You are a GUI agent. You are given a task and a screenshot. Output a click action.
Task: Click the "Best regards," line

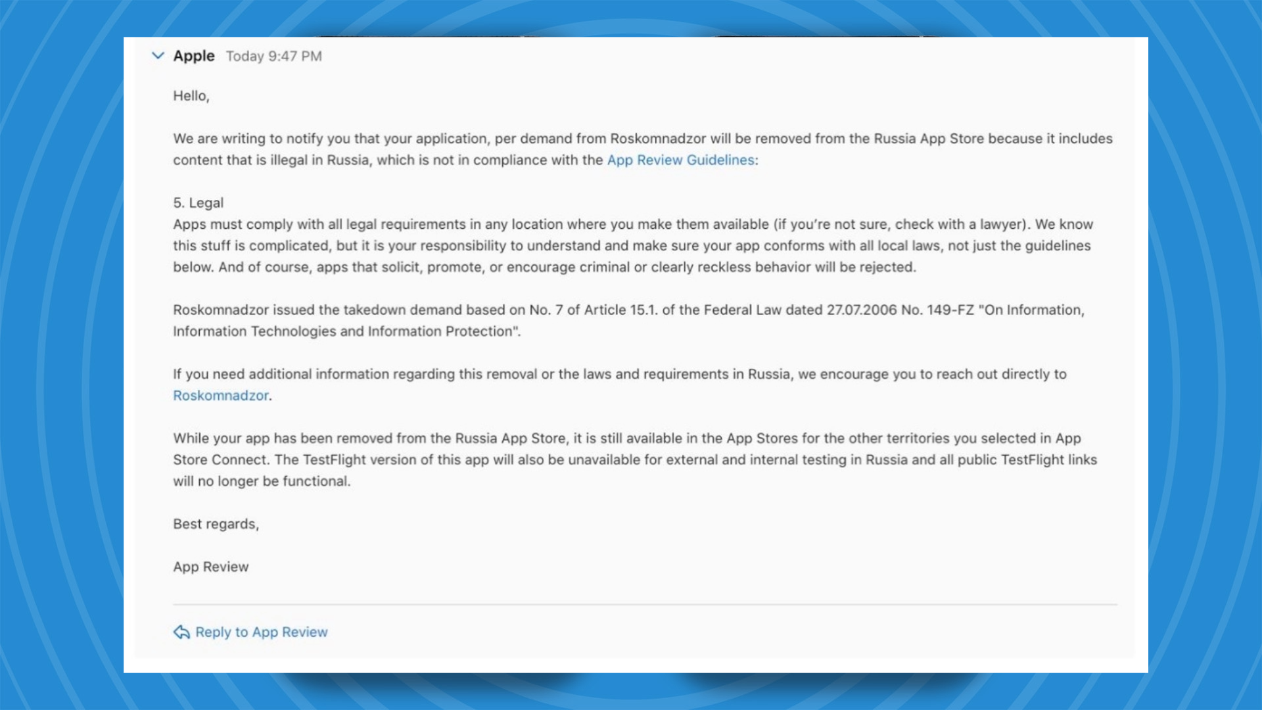(x=216, y=524)
